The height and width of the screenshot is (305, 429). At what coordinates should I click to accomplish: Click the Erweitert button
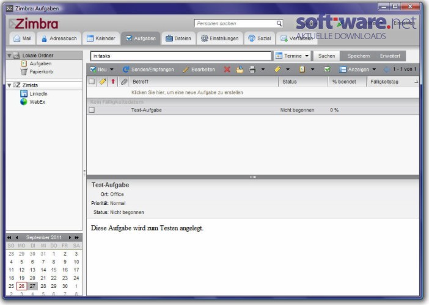point(390,56)
